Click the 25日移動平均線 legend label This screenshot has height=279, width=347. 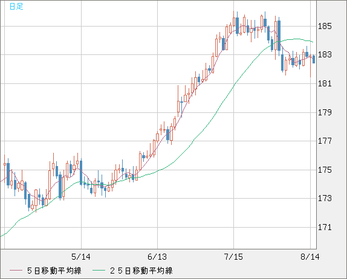click(x=141, y=271)
